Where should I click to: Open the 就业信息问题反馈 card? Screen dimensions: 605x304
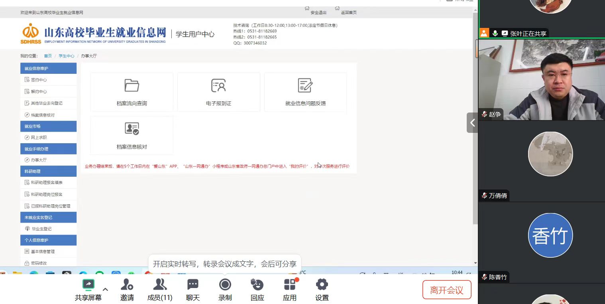tap(305, 92)
